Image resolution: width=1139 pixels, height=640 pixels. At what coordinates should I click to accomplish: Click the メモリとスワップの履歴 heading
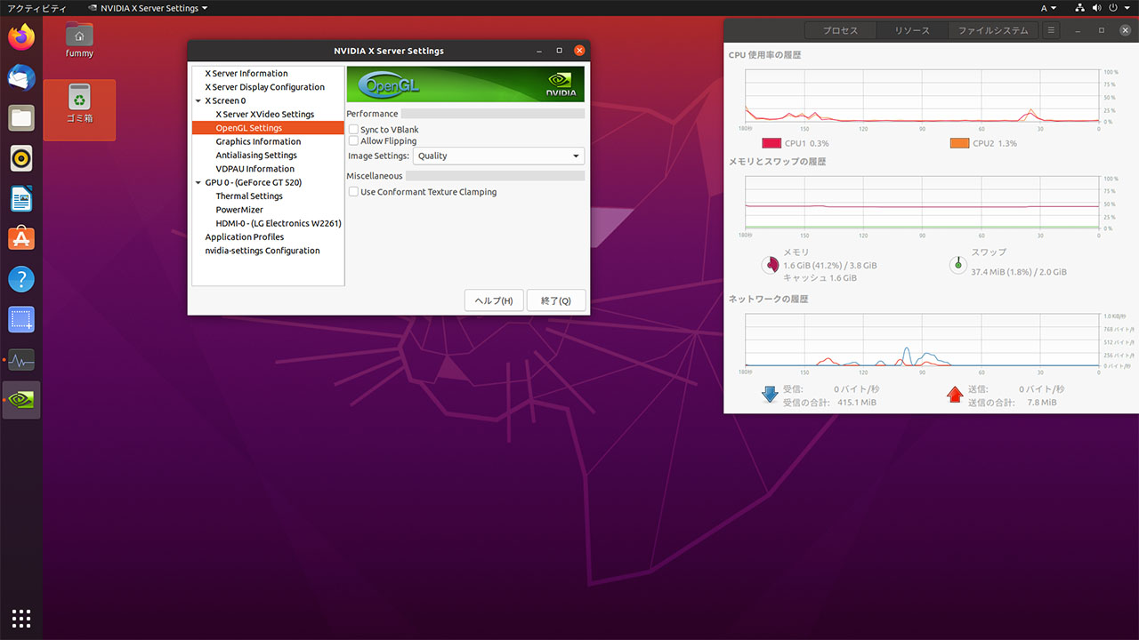click(x=777, y=162)
